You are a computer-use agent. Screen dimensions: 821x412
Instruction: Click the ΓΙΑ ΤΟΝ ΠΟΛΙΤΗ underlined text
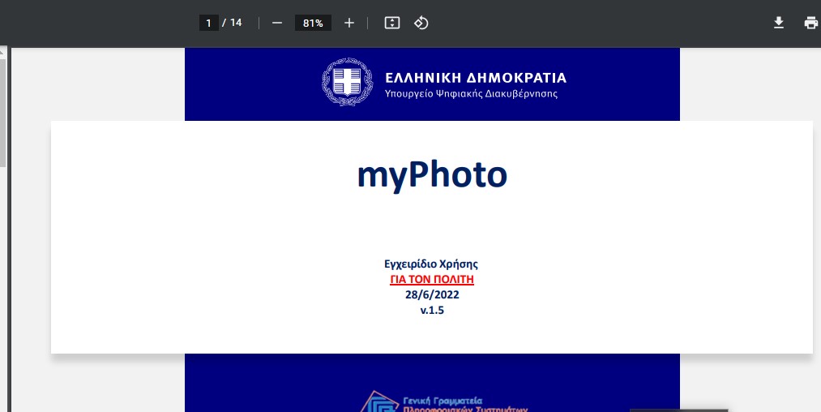[x=432, y=279]
